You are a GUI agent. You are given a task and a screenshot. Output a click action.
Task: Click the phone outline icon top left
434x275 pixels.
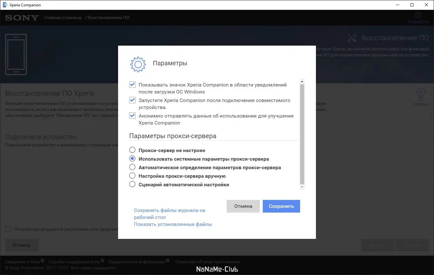16,54
